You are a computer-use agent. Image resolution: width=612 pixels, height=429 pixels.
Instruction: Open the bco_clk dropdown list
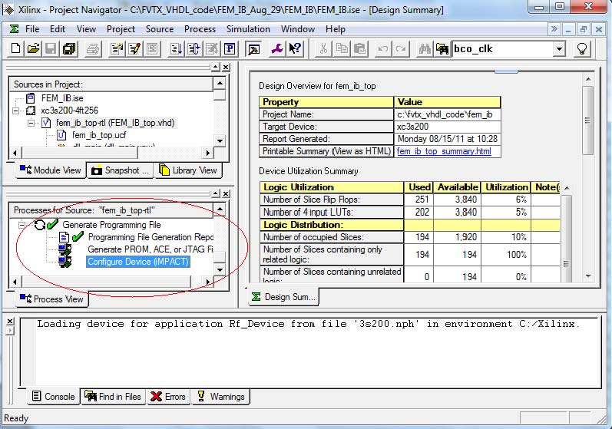click(559, 49)
